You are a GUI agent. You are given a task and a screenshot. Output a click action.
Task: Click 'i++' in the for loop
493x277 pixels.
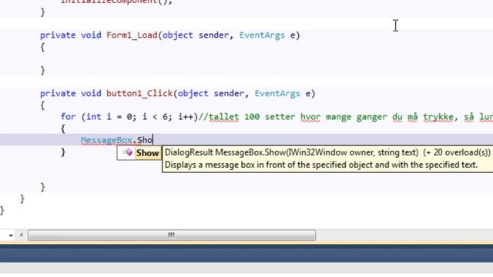coord(186,117)
